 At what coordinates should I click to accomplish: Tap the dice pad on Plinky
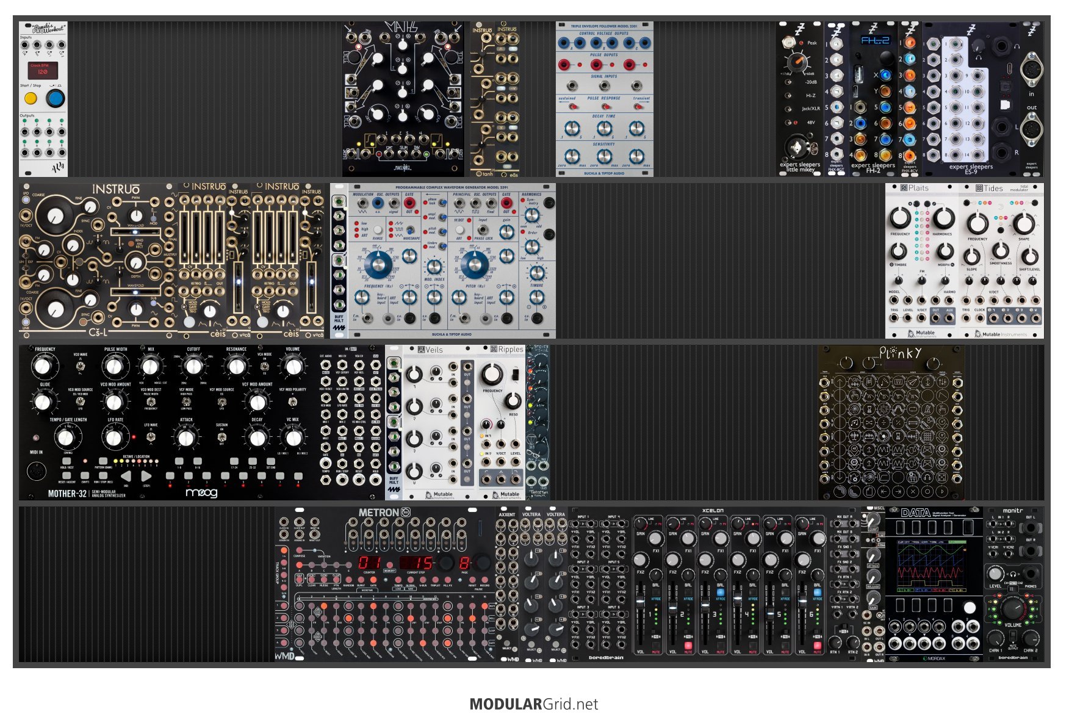tap(942, 477)
